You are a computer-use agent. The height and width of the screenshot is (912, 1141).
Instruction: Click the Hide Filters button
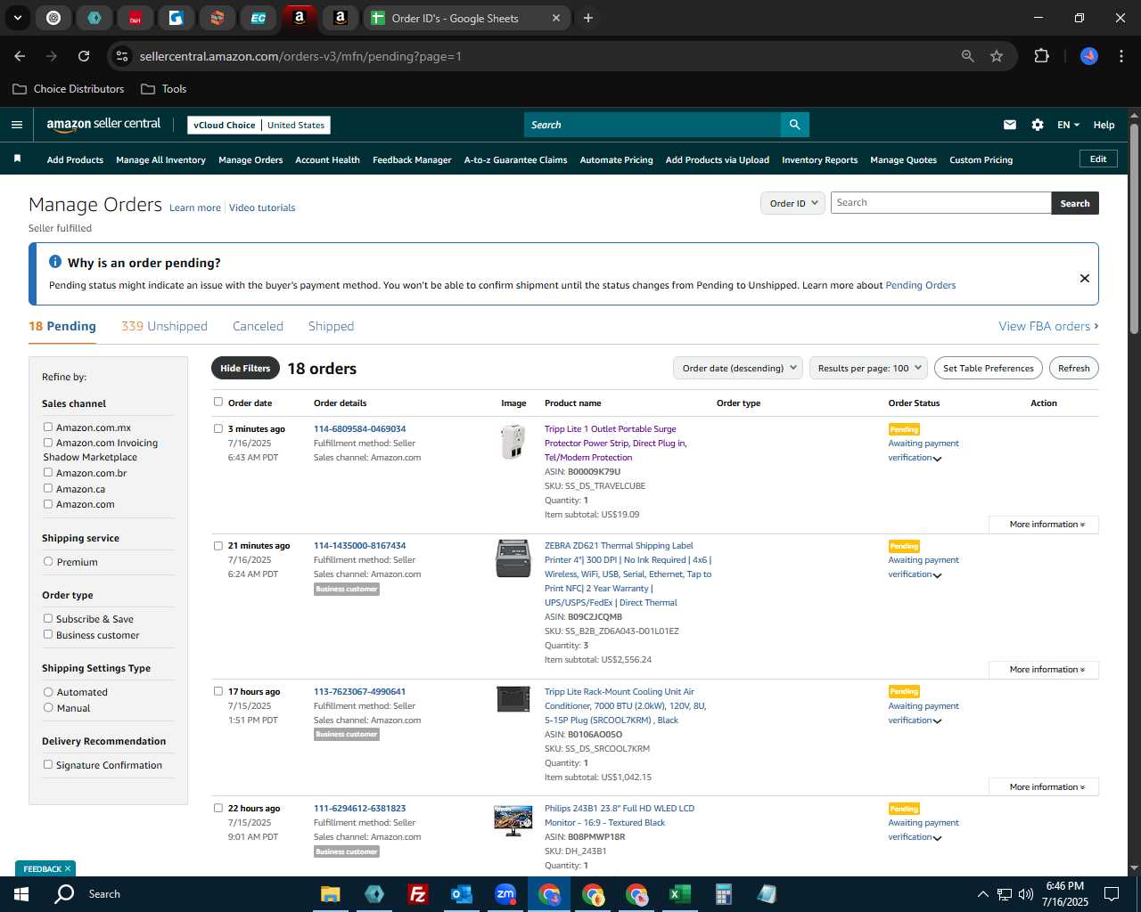(245, 368)
